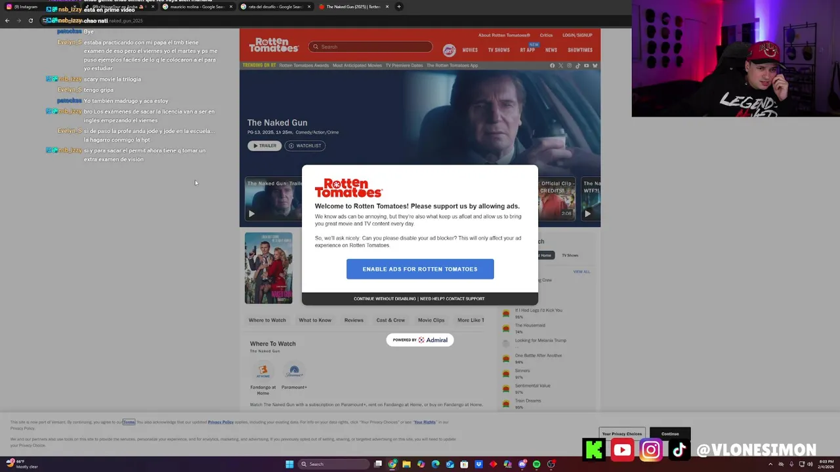Click the Windows Start button
Screen dimensions: 840x472
[x=289, y=464]
